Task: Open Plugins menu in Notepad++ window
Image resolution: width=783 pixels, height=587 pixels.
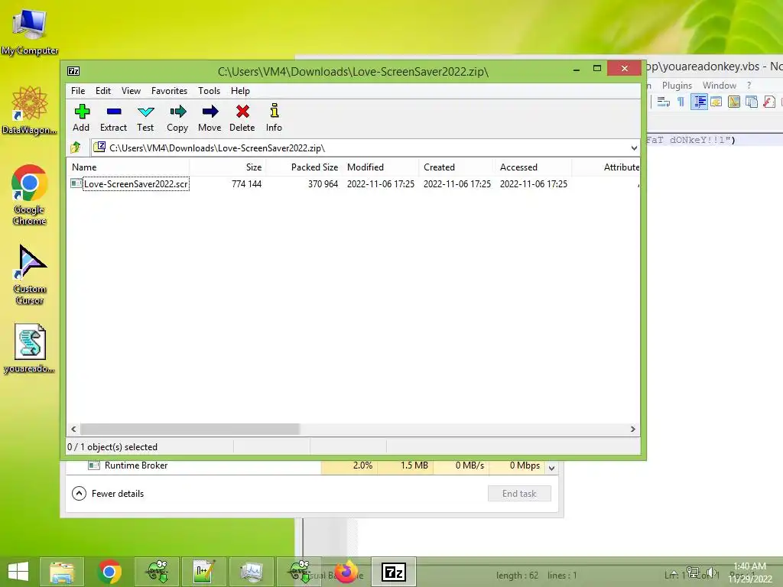Action: point(677,86)
